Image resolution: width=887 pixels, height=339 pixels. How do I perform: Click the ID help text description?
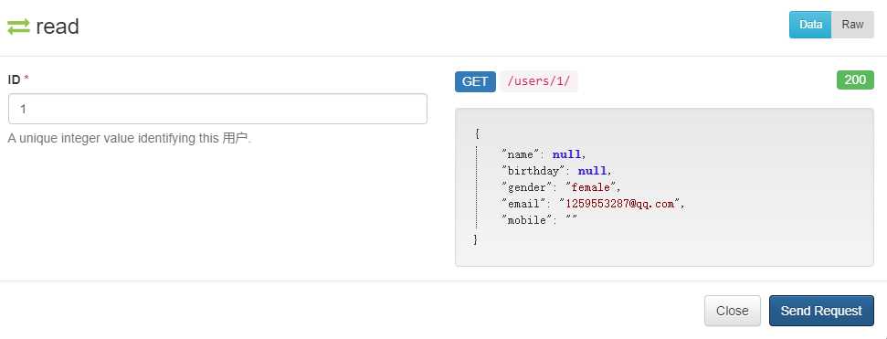coord(130,138)
